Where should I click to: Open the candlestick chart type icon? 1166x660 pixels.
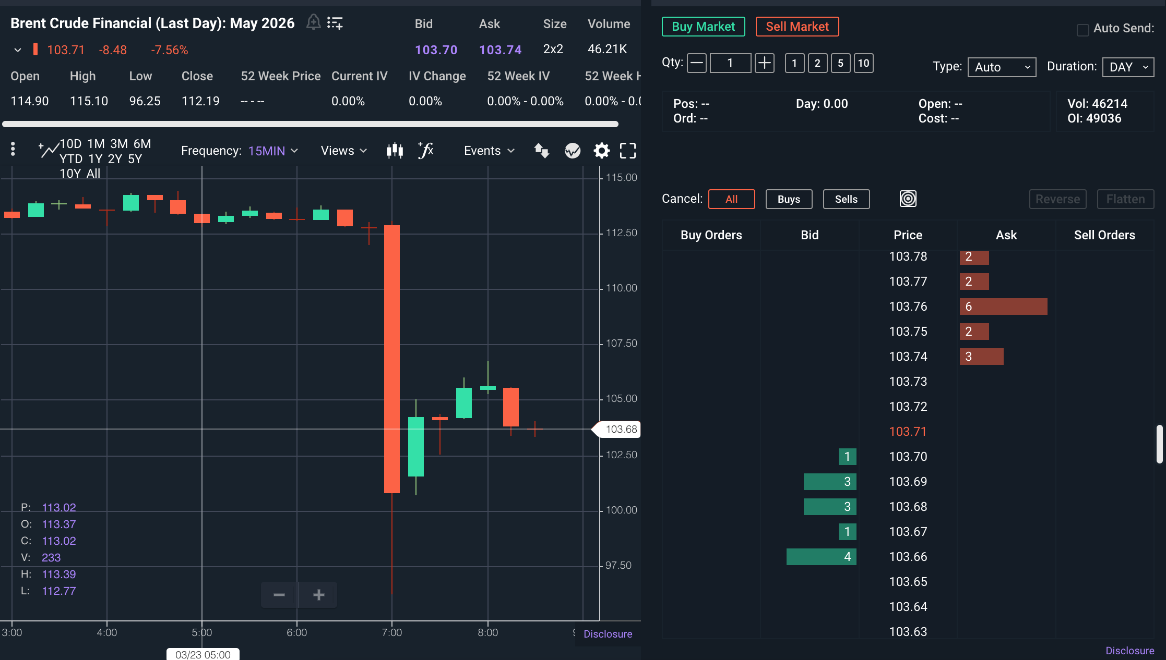[x=395, y=151]
